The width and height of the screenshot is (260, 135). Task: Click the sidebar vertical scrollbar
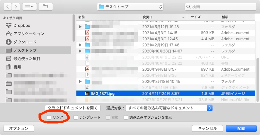click(x=74, y=28)
